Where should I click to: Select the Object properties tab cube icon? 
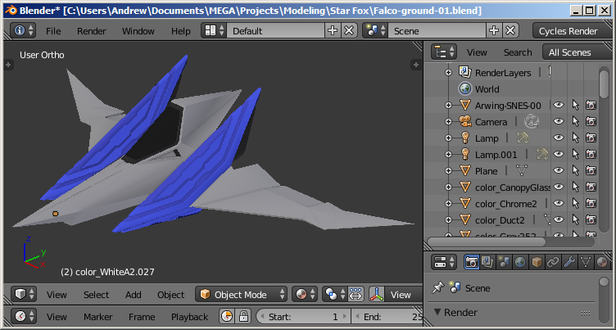(x=537, y=262)
